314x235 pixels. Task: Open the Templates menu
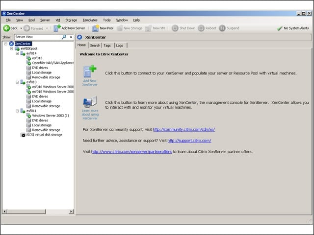coord(90,20)
